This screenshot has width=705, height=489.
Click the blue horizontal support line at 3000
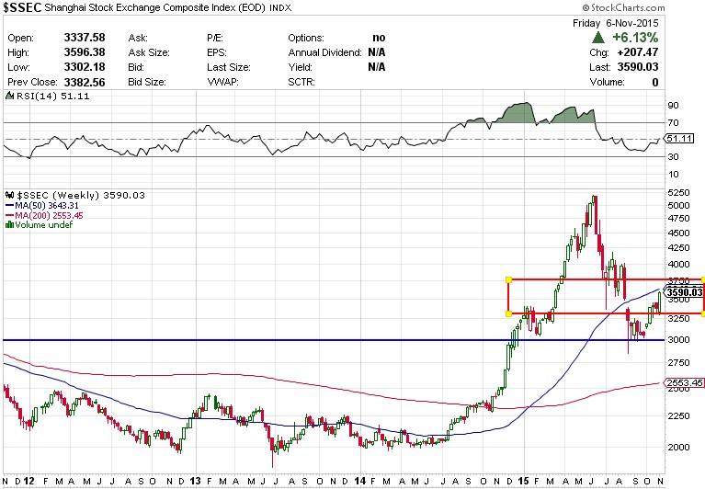[333, 340]
